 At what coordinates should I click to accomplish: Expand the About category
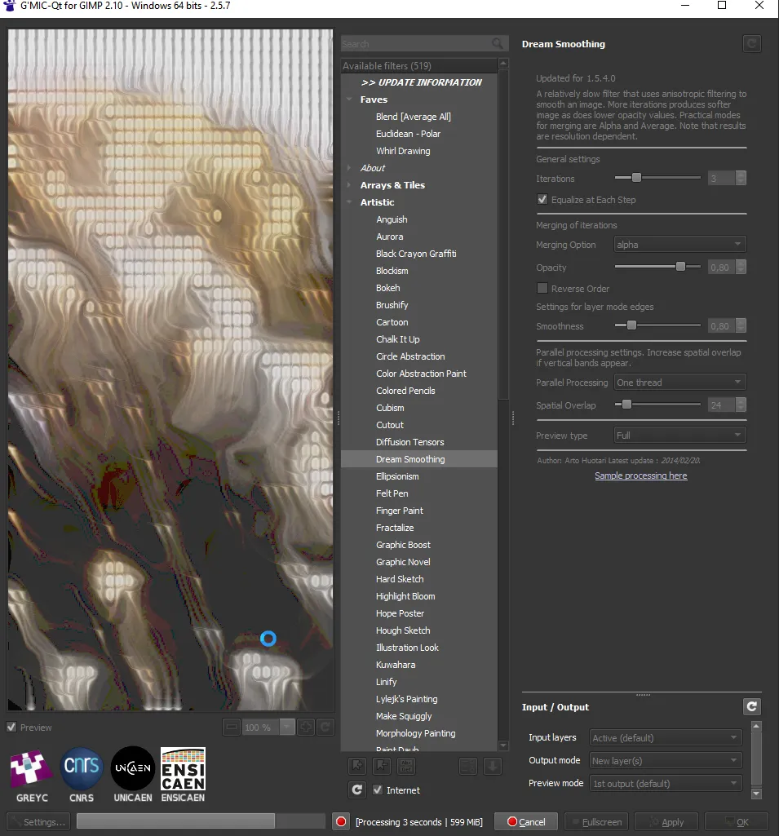pos(350,168)
